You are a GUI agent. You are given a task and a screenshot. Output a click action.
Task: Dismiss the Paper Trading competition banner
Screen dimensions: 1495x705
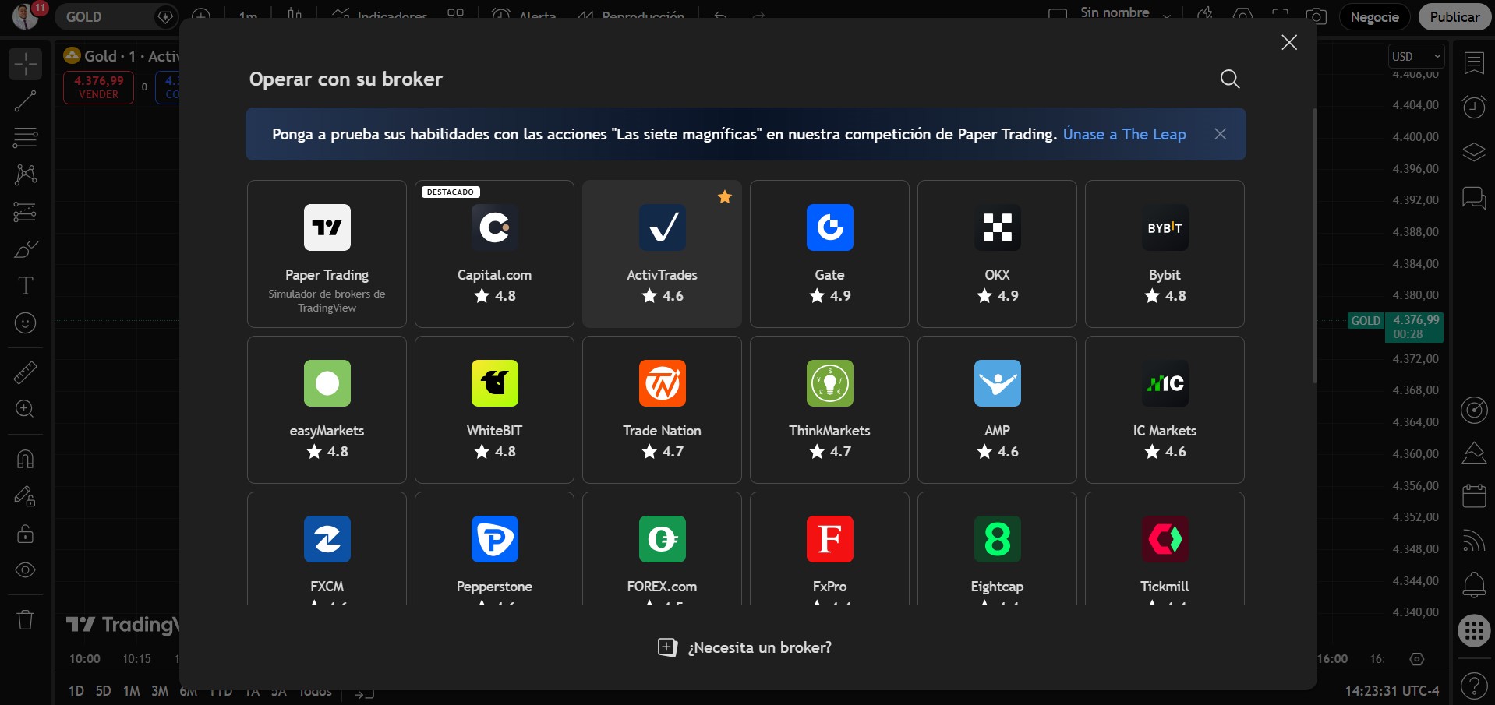(x=1220, y=134)
